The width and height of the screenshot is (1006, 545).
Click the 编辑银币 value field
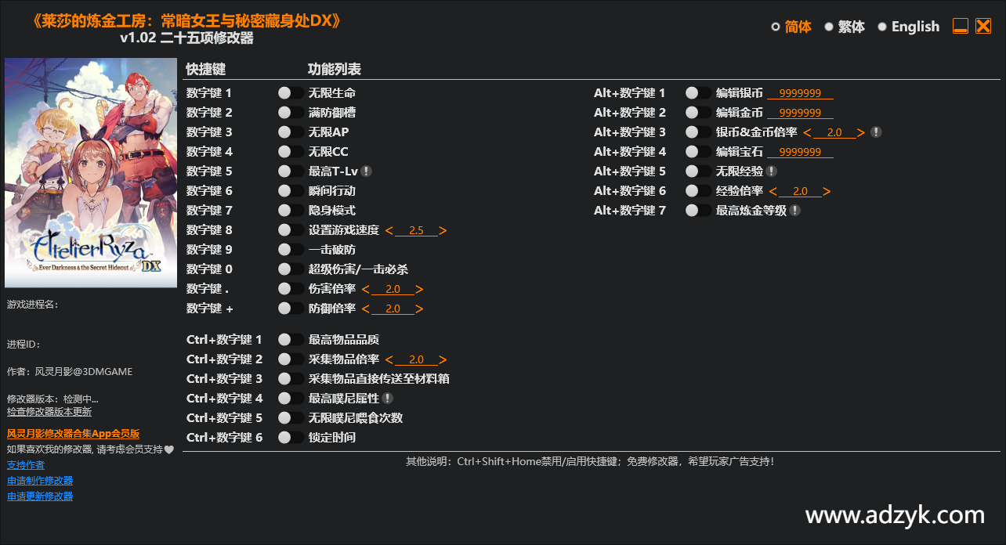[800, 94]
